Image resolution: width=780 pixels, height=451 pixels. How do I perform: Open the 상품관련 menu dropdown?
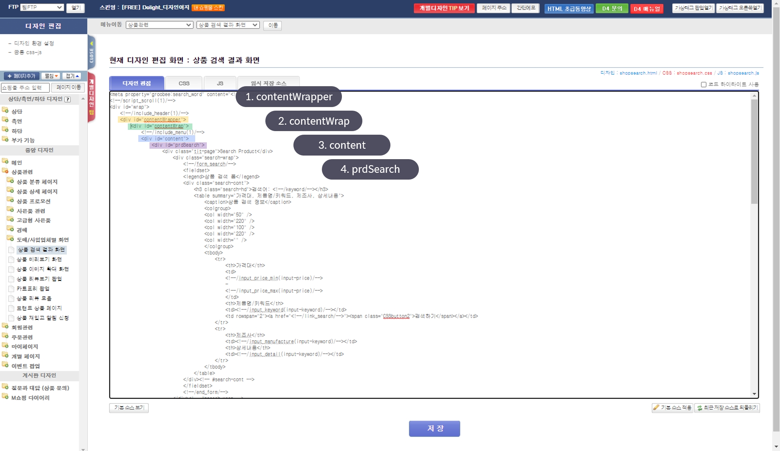click(x=160, y=25)
